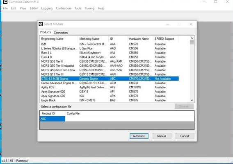Open the Help menu
Image resolution: width=233 pixels, height=164 pixels.
click(101, 8)
